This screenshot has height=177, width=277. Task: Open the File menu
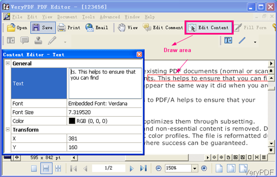pos(18,17)
